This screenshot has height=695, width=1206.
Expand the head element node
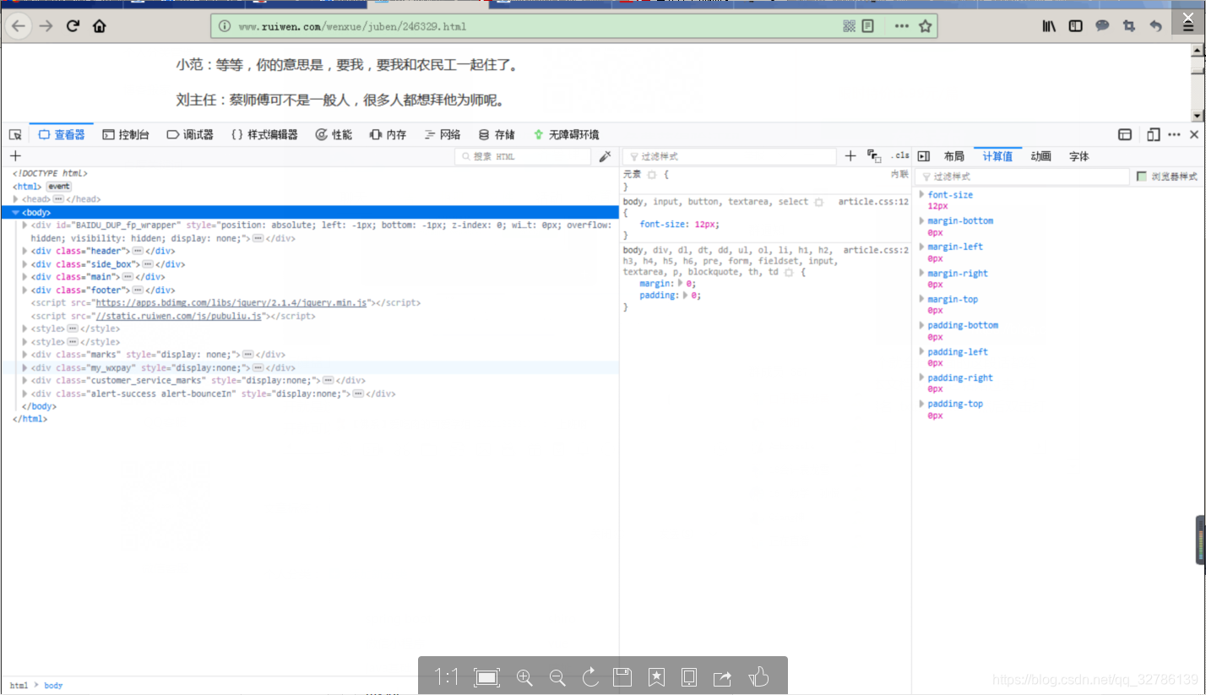pos(16,199)
